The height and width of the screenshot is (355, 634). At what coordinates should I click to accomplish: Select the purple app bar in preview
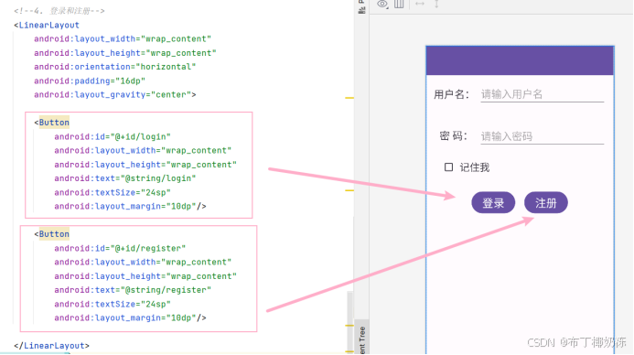click(520, 60)
